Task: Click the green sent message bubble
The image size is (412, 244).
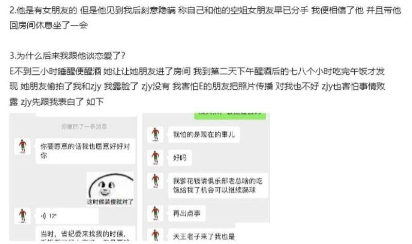Action: coord(230,116)
